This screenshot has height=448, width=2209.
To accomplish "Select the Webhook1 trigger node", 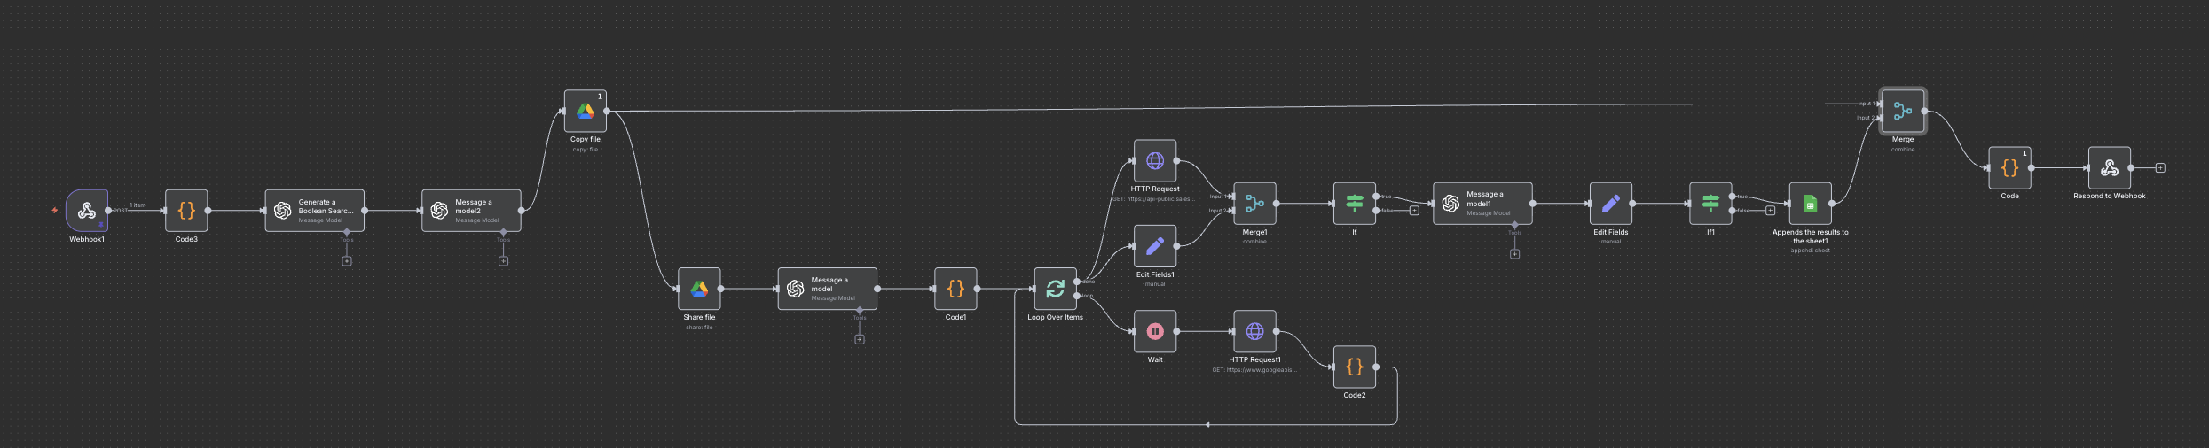I will (x=87, y=211).
